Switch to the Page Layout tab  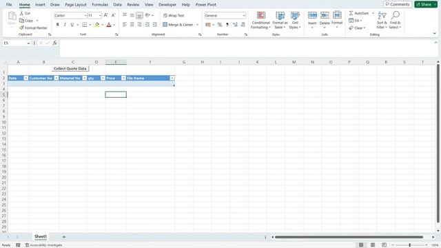pos(76,5)
